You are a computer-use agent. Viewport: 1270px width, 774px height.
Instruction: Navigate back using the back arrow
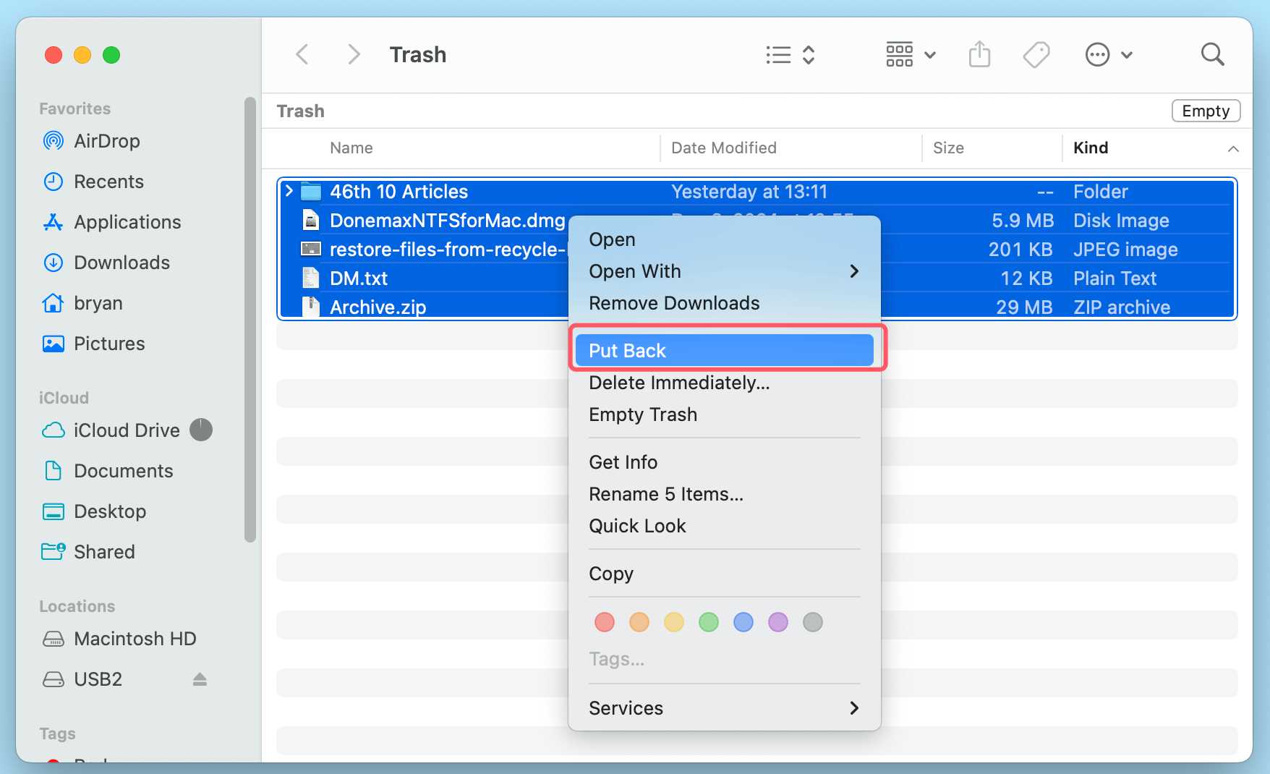pos(302,54)
